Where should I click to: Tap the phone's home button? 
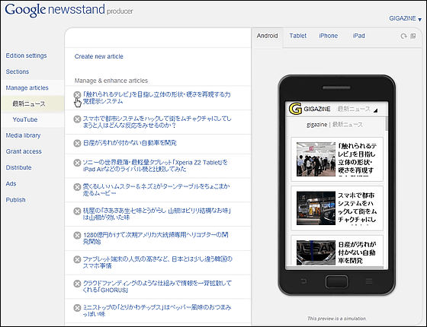pyautogui.click(x=336, y=281)
